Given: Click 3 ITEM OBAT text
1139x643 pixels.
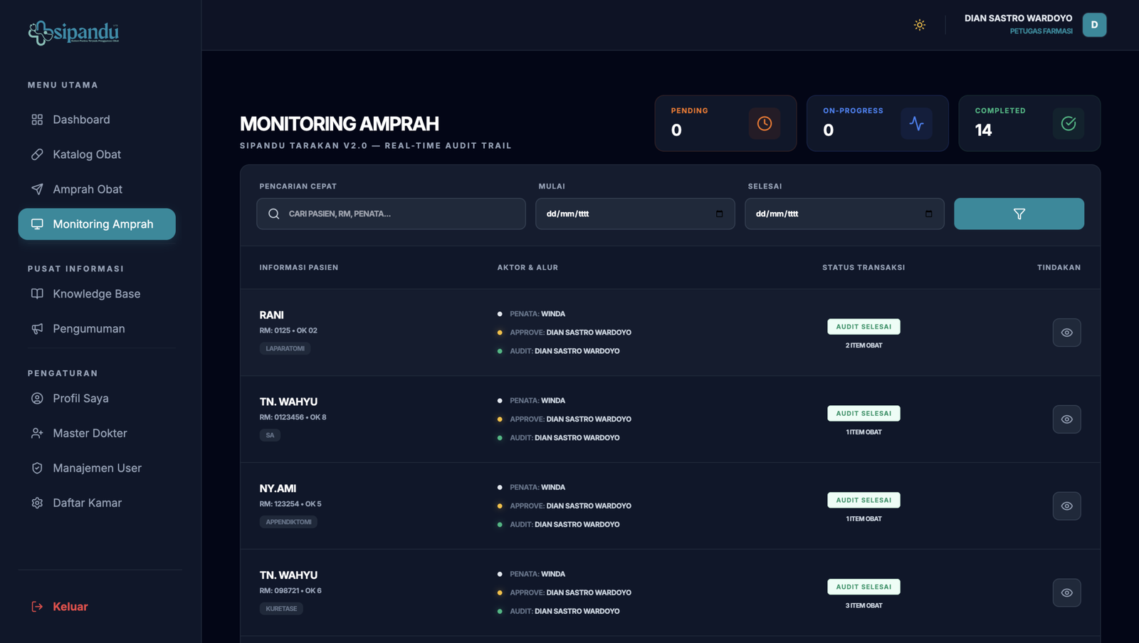Looking at the screenshot, I should [x=864, y=607].
